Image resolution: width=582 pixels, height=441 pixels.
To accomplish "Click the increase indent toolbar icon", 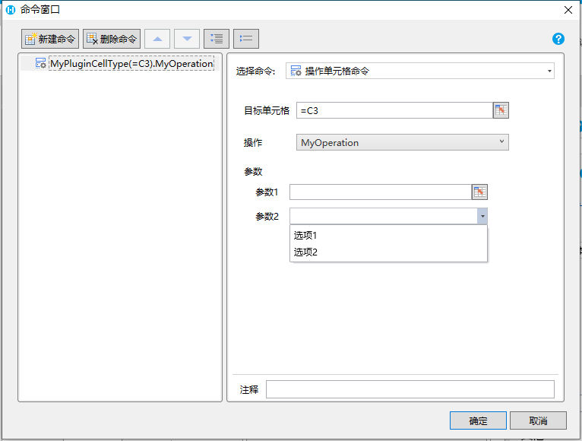I will pyautogui.click(x=217, y=39).
